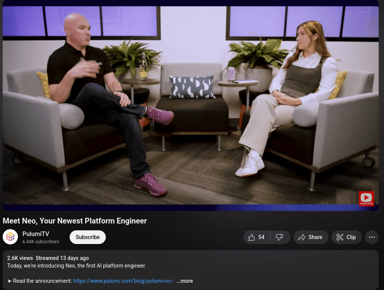Click the 54 like count
Screen dimensions: 384x290
click(x=261, y=237)
